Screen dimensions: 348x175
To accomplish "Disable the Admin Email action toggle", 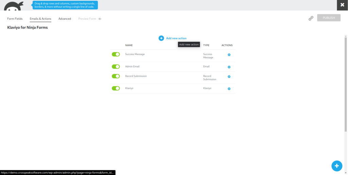I will [x=116, y=67].
